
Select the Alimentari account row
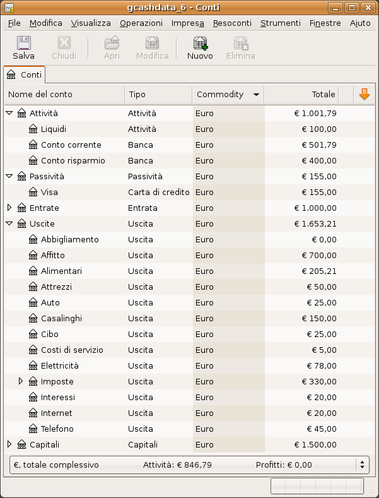point(61,271)
